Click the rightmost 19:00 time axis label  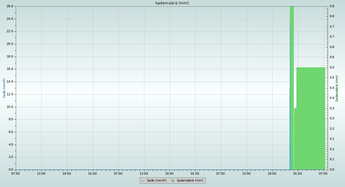click(272, 173)
